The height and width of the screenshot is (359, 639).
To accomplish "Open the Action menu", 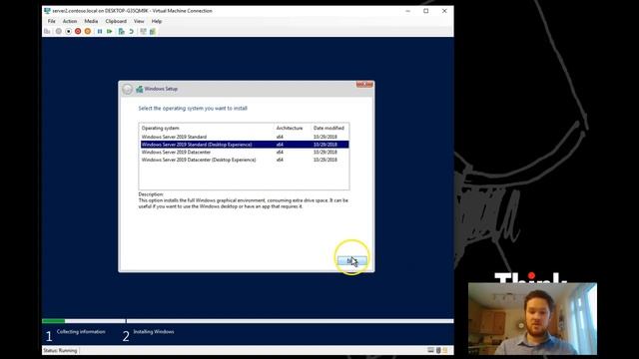I will [70, 21].
